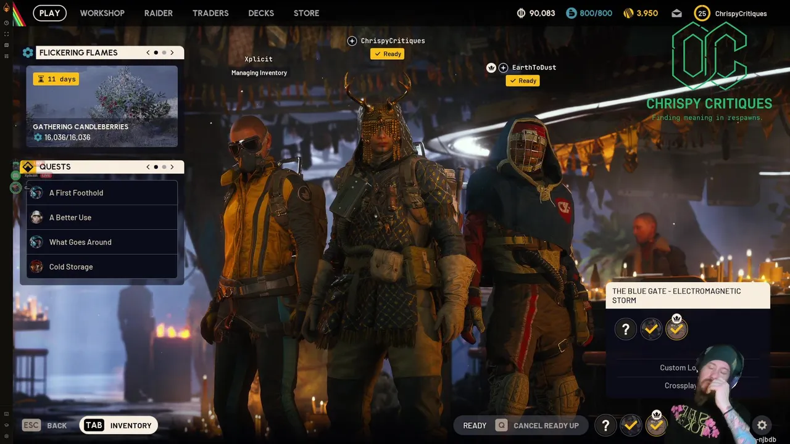
Task: Click the candleberries gear icon beside 16,036/16,036
Action: [38, 138]
